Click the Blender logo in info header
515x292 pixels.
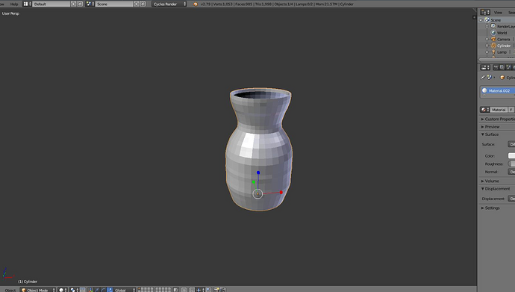click(196, 4)
